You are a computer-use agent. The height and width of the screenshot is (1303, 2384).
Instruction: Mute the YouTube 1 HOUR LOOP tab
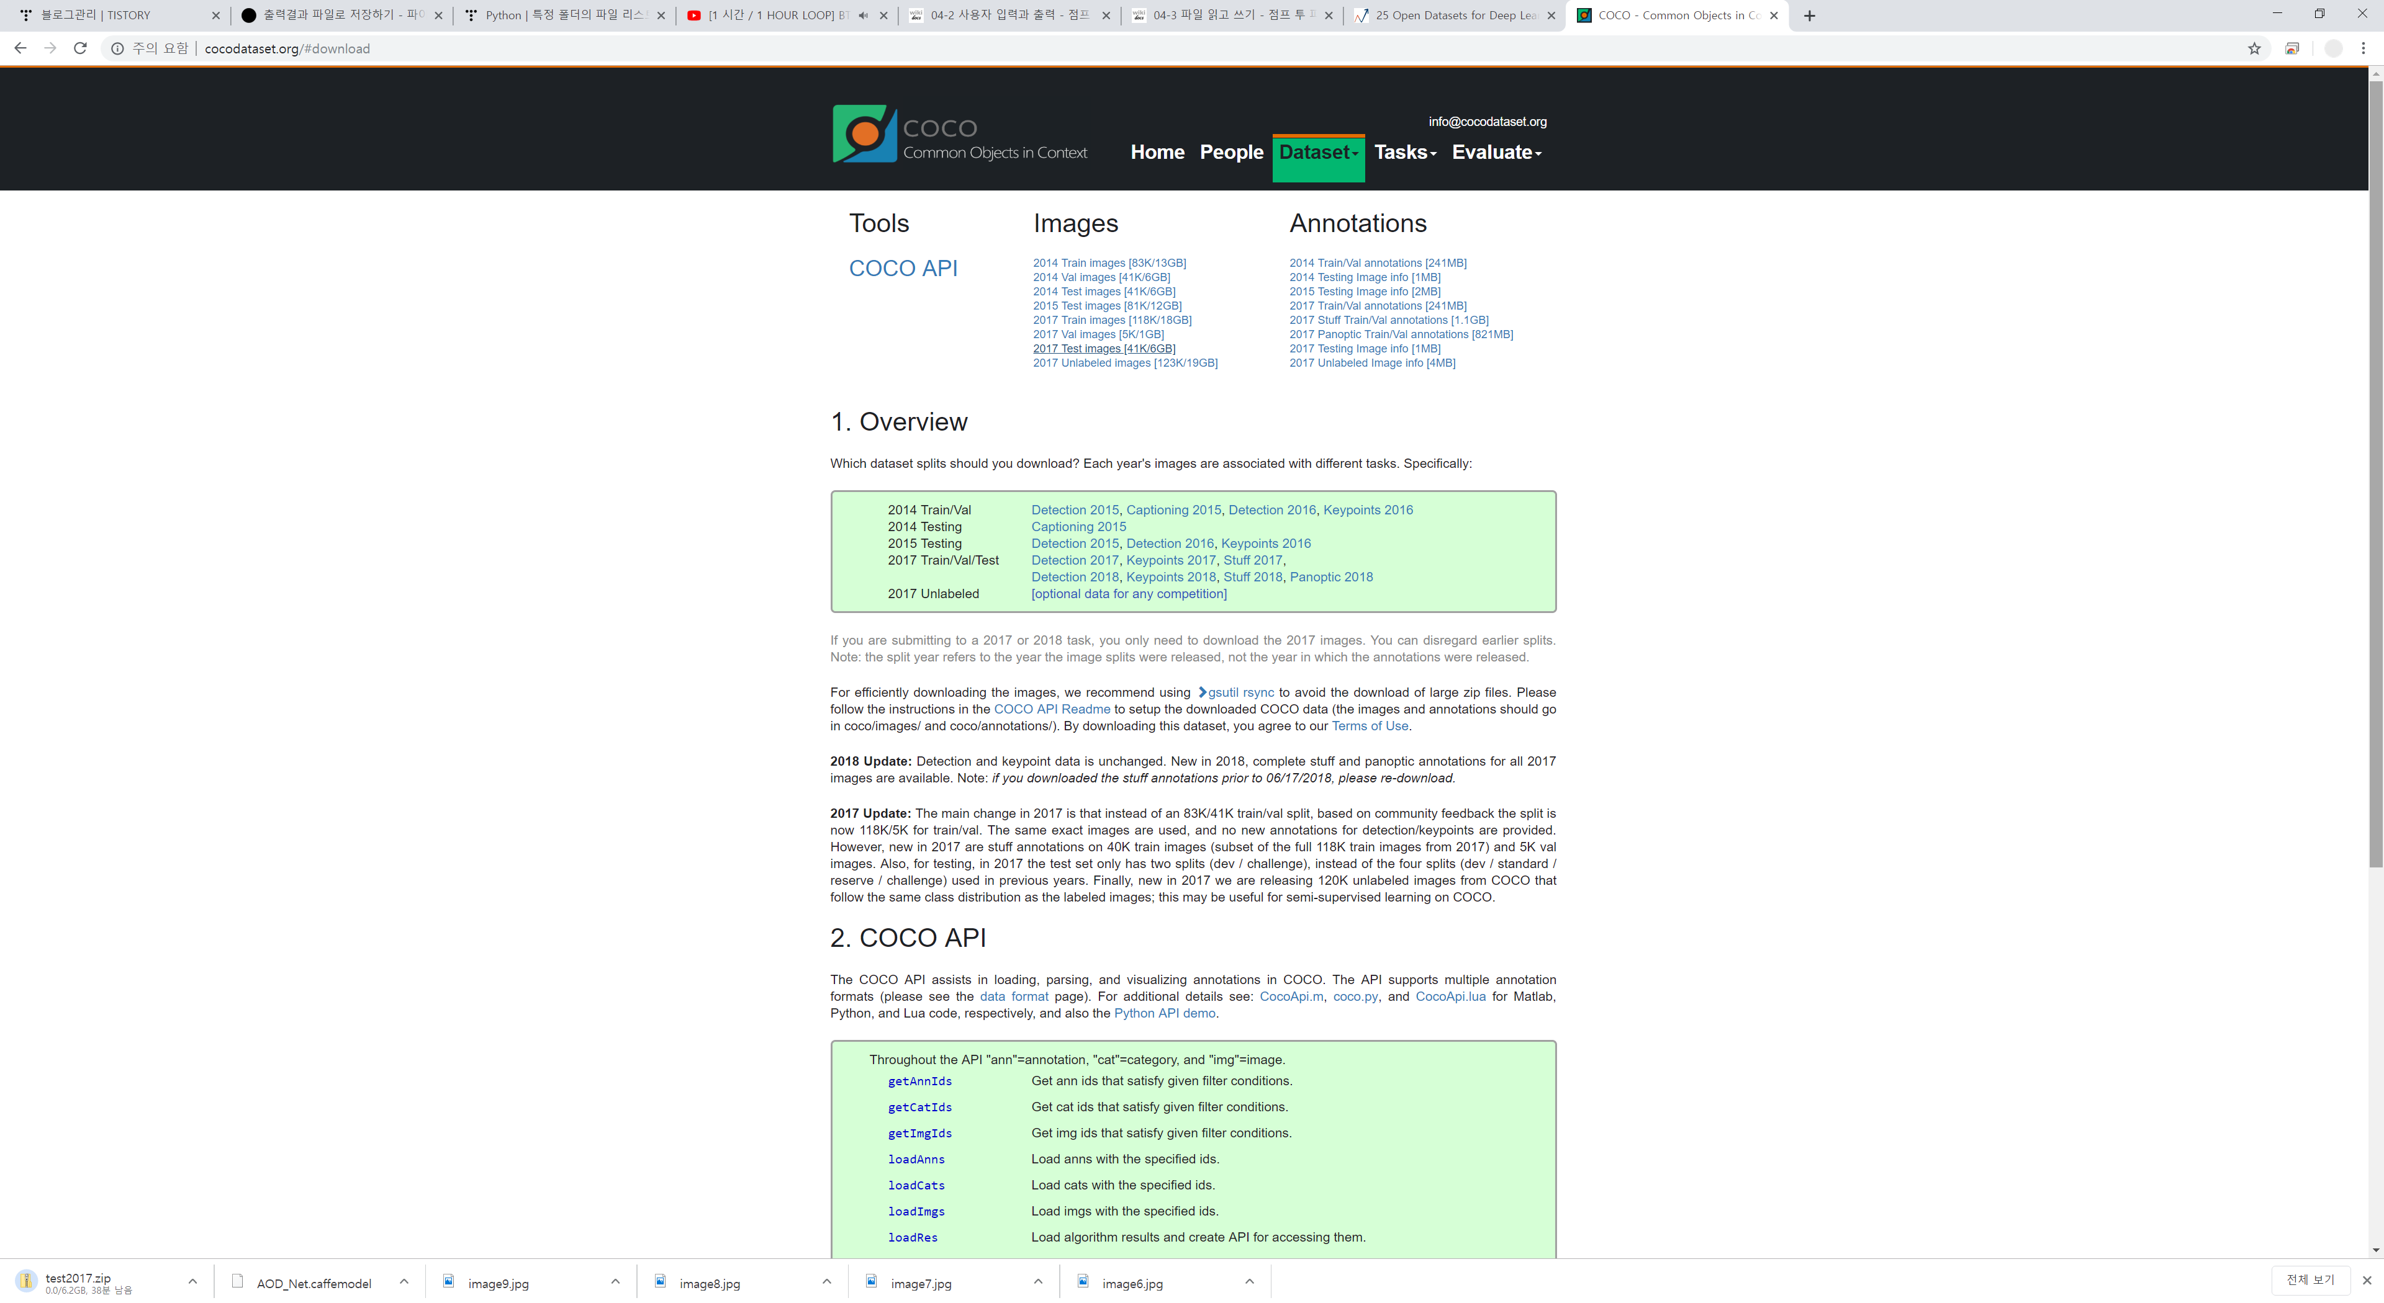tap(862, 16)
